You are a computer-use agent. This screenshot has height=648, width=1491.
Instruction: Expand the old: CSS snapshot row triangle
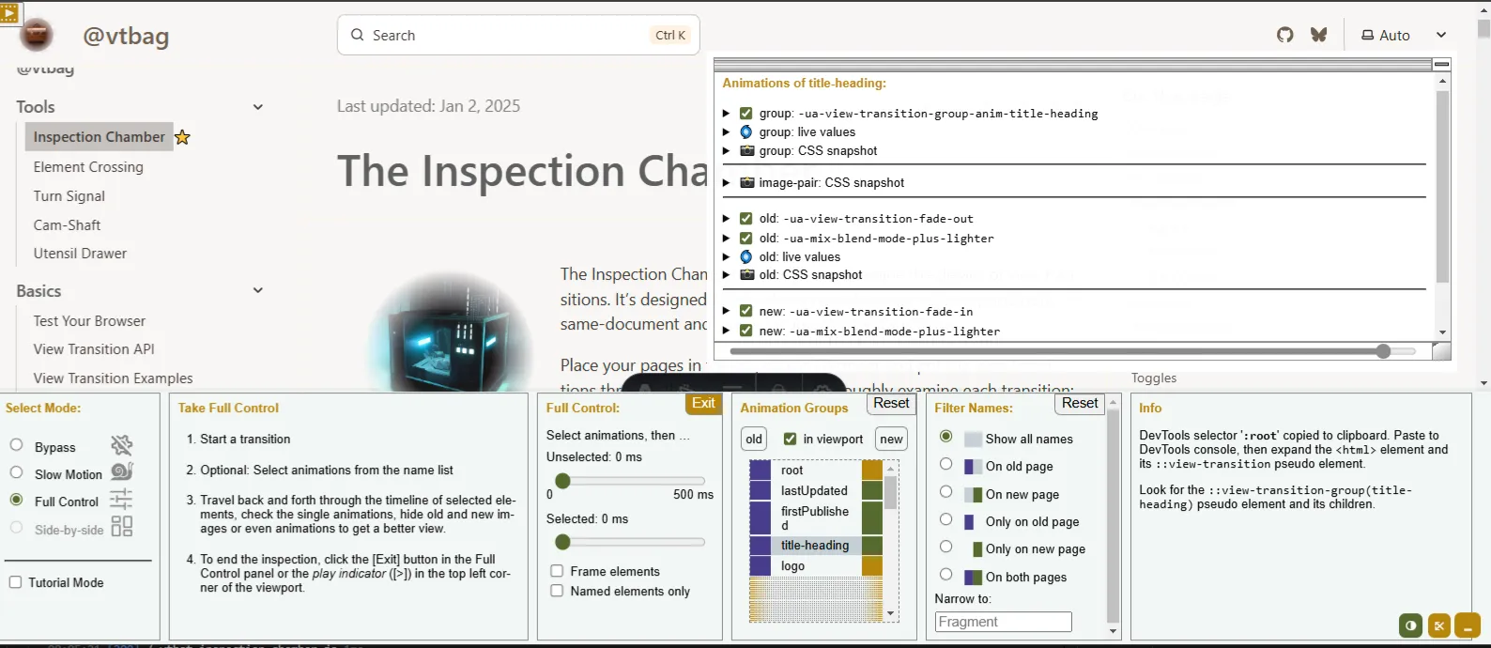pyautogui.click(x=726, y=274)
